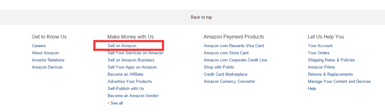The height and width of the screenshot is (112, 385).
Task: Select Sell on Amazon Business
Action: click(x=131, y=60)
